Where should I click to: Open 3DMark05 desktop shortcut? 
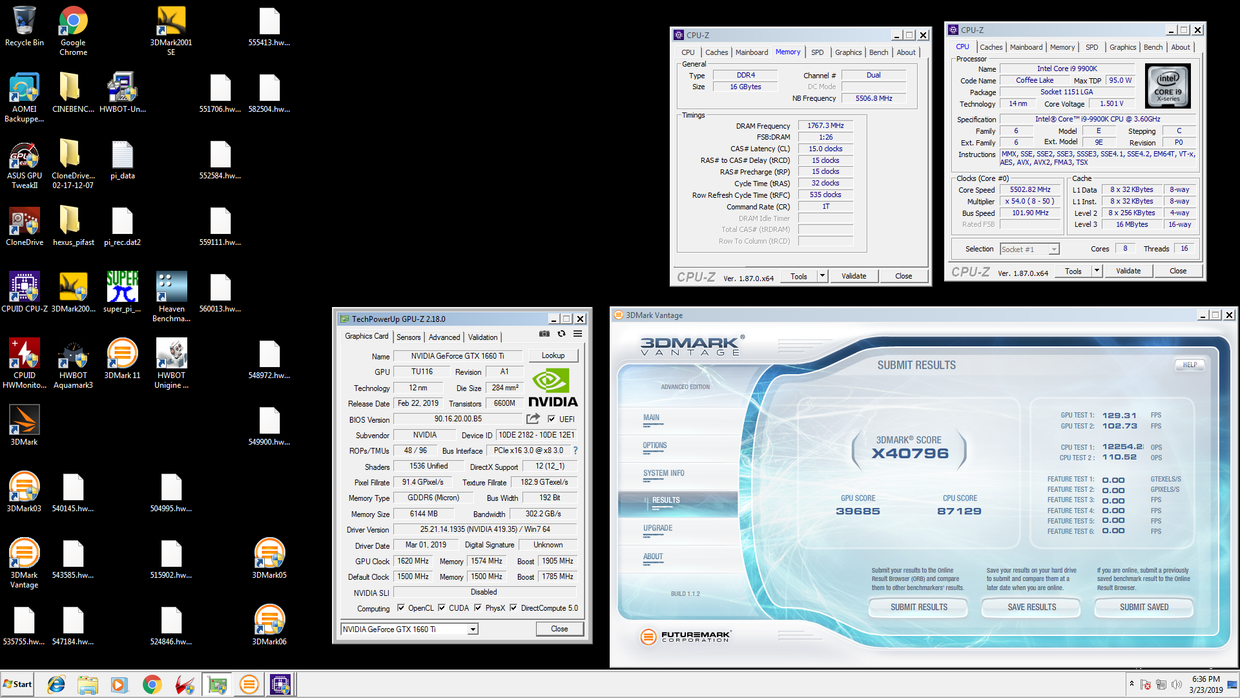click(x=269, y=559)
